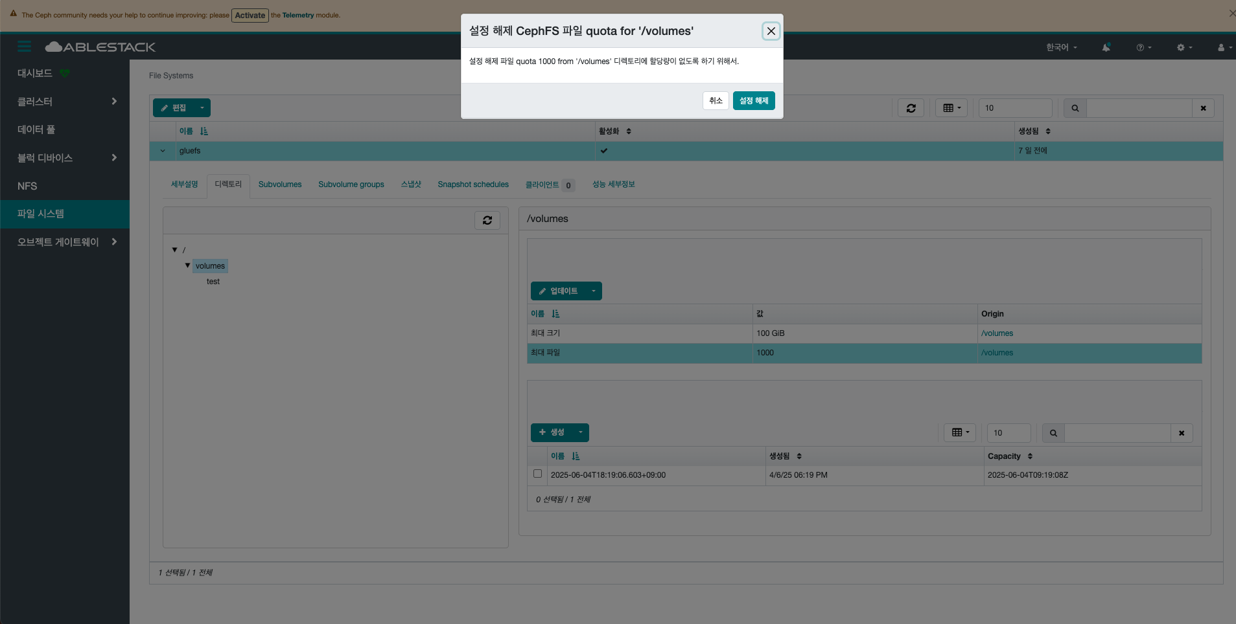The image size is (1236, 624).
Task: Clear the file systems search with the x
Action: 1203,108
